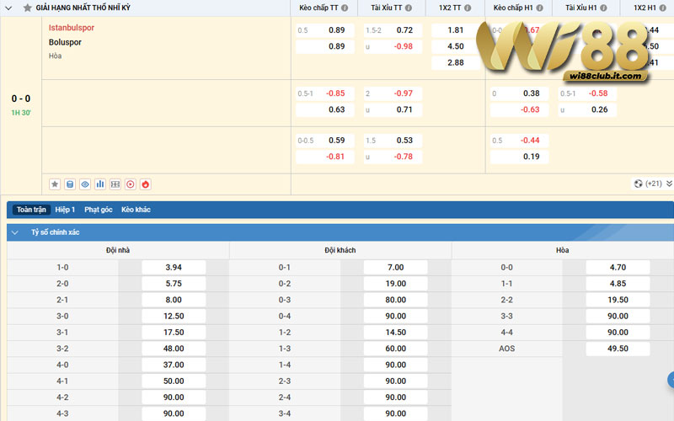Open the match data cylinder icon

[70, 184]
